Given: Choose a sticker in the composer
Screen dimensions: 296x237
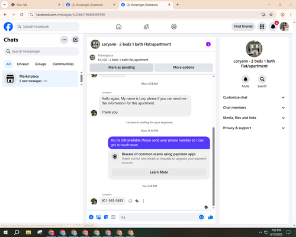Looking at the screenshot, I should [x=106, y=217].
